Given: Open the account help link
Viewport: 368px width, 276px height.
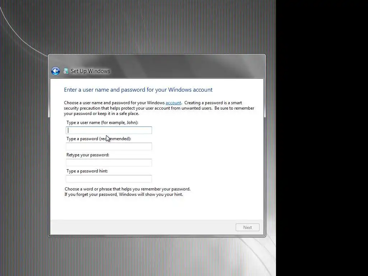Looking at the screenshot, I should [173, 103].
